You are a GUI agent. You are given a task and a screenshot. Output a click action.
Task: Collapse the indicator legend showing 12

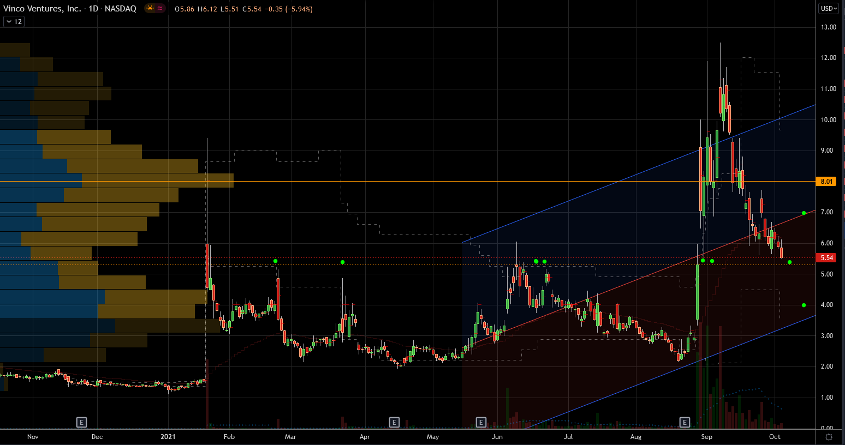point(14,22)
